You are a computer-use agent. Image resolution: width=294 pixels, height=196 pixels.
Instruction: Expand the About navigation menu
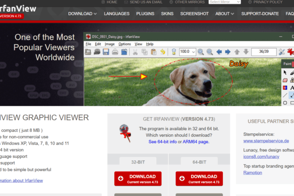click(225, 14)
